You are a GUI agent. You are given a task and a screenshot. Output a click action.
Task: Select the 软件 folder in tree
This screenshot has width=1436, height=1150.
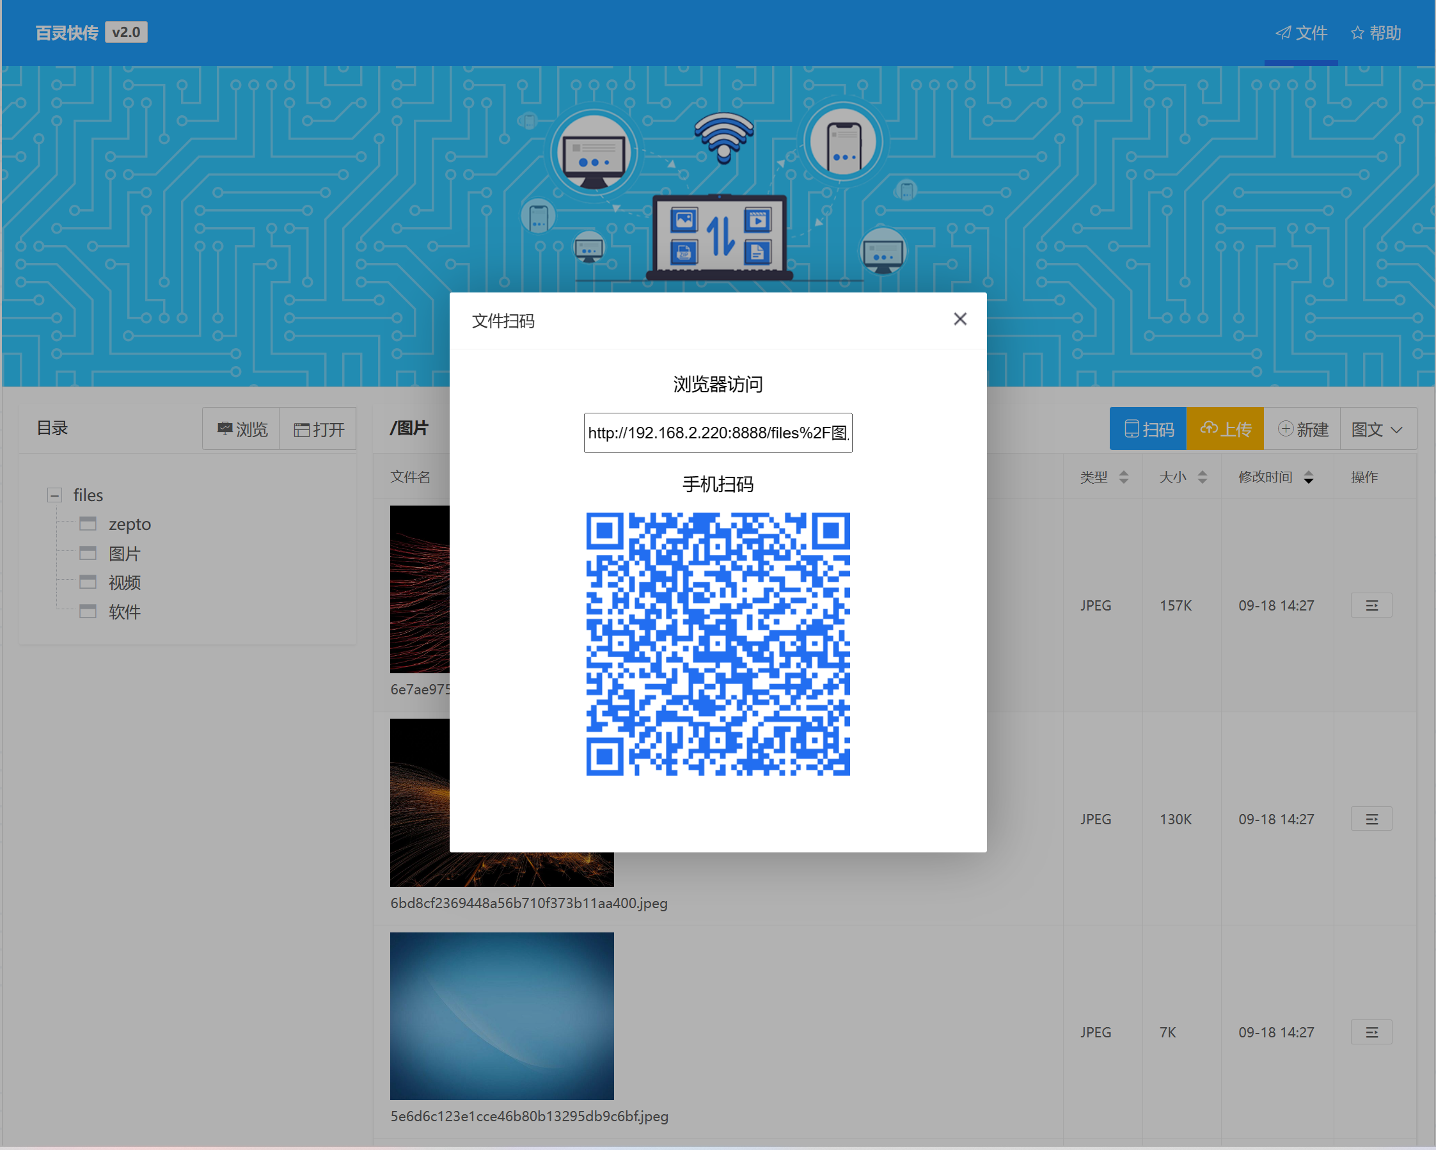coord(124,612)
